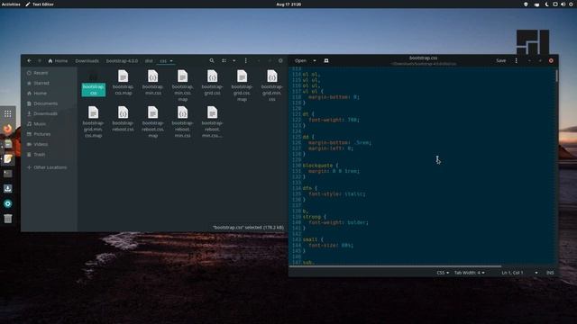This screenshot has width=577, height=324.
Task: Go back in the Files window
Action: click(30, 60)
